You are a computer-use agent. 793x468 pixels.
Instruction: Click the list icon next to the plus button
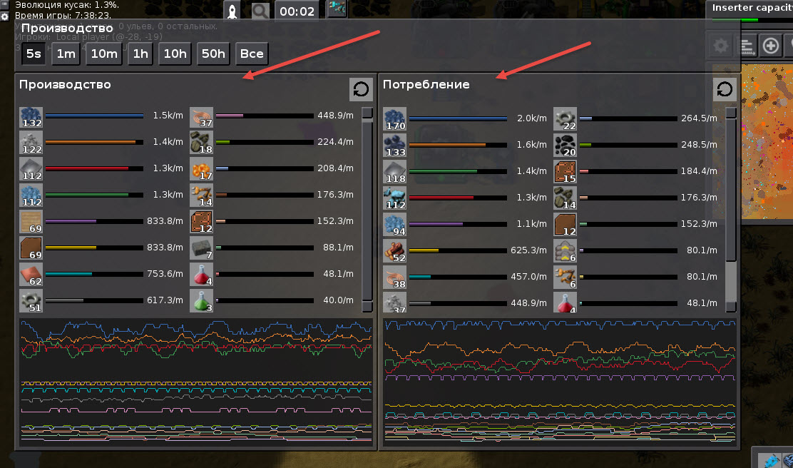click(x=747, y=46)
